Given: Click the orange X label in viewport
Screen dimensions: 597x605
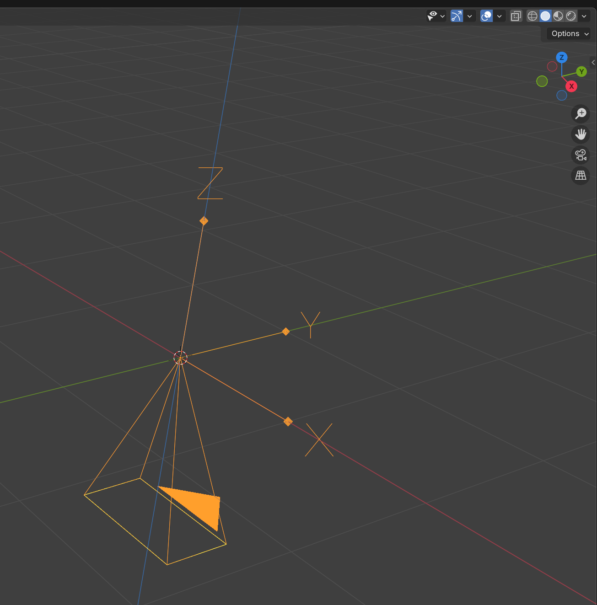Looking at the screenshot, I should (x=319, y=439).
